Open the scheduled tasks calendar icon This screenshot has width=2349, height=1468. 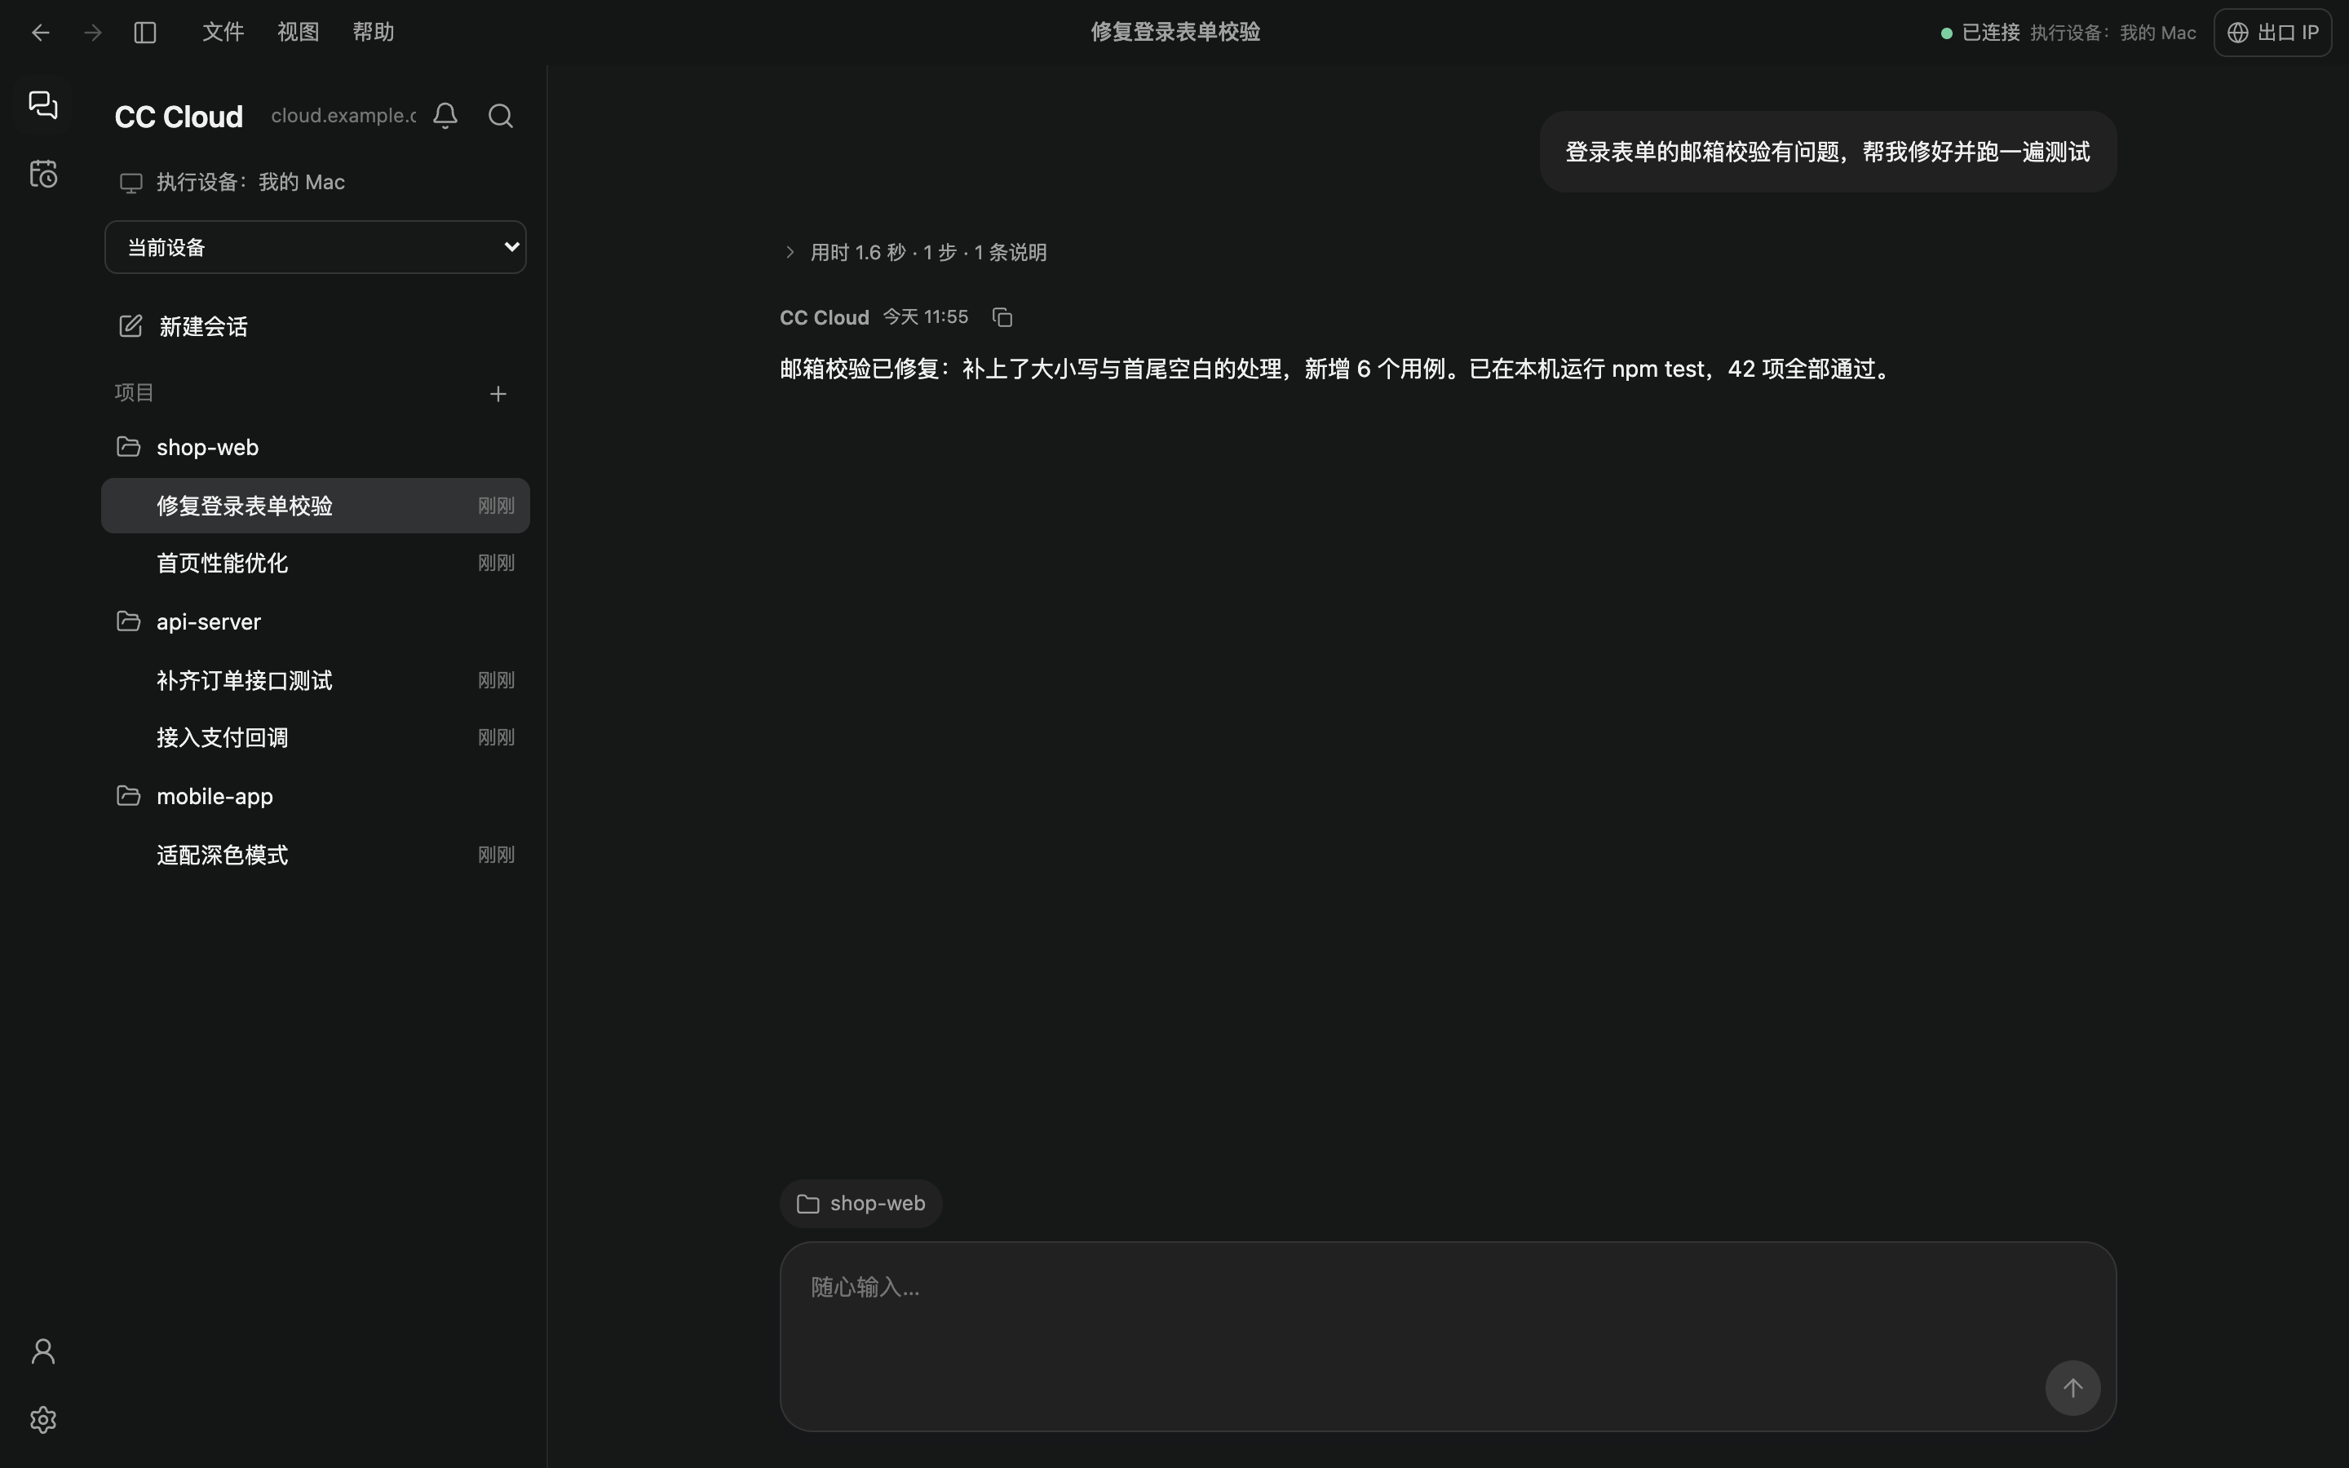[x=42, y=174]
